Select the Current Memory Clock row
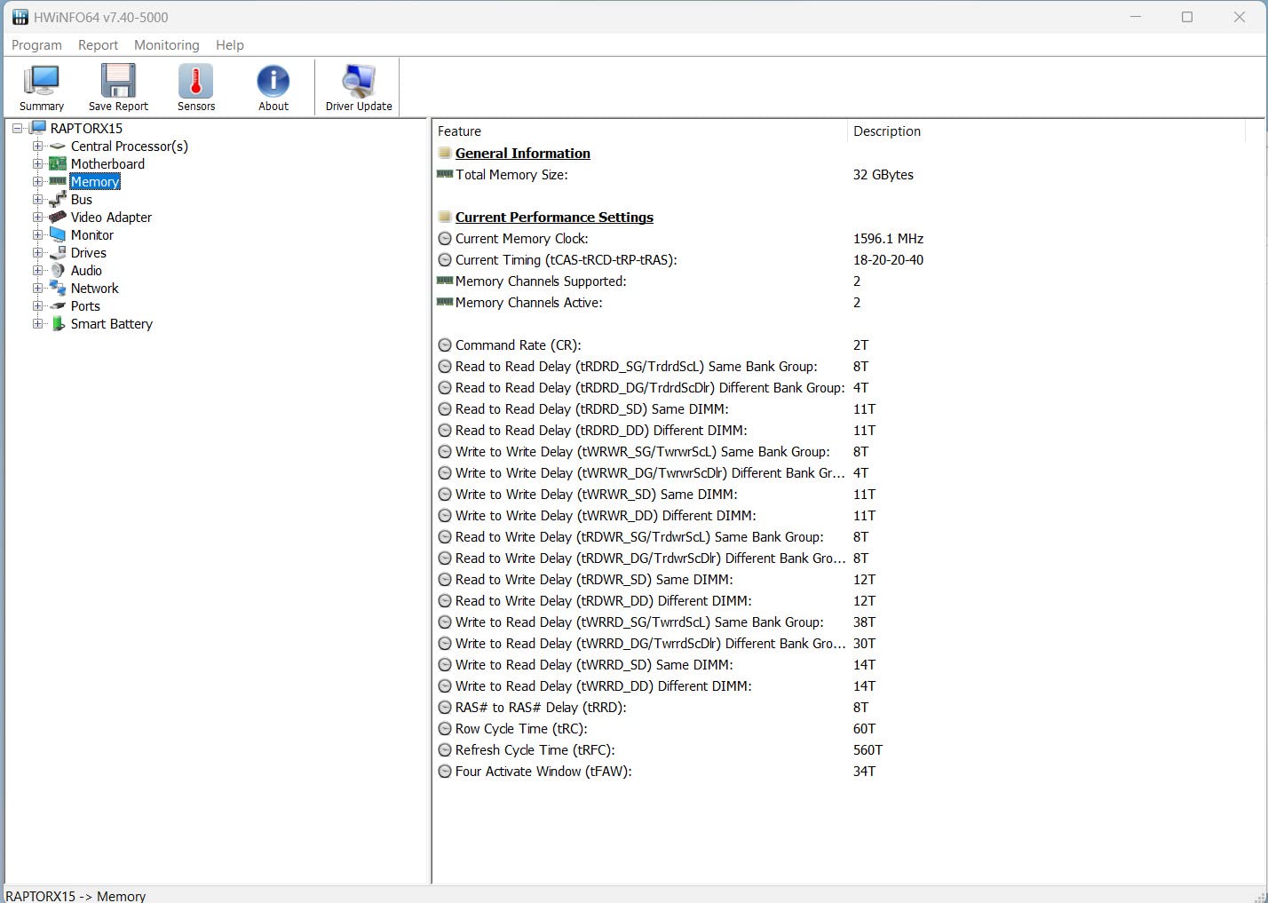The image size is (1268, 903). pos(522,239)
